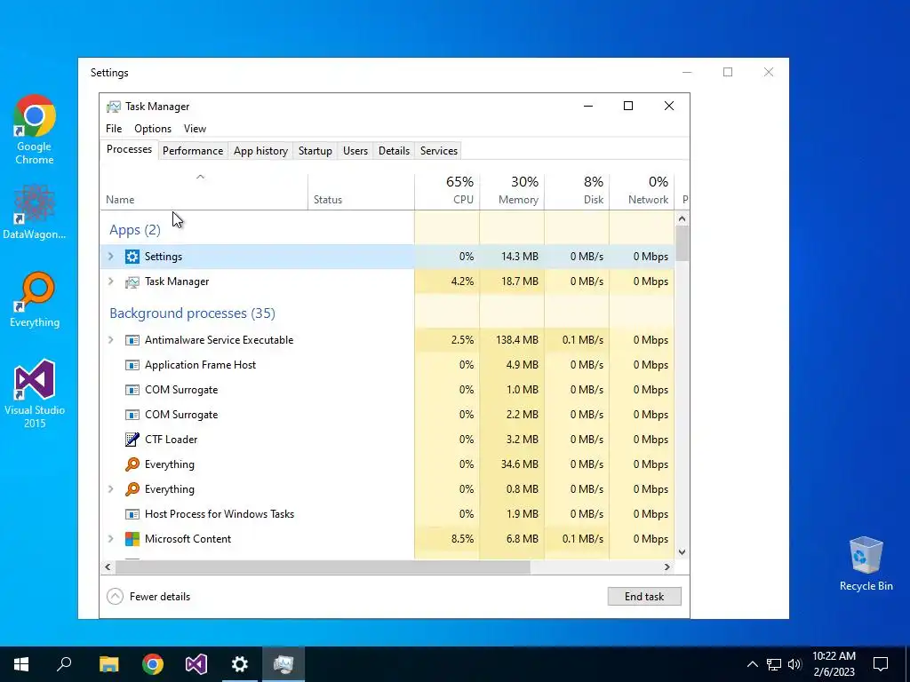Screen dimensions: 910x682
Task: Select the first COM Surrogate row with 1.0 MB
Action: click(x=387, y=390)
